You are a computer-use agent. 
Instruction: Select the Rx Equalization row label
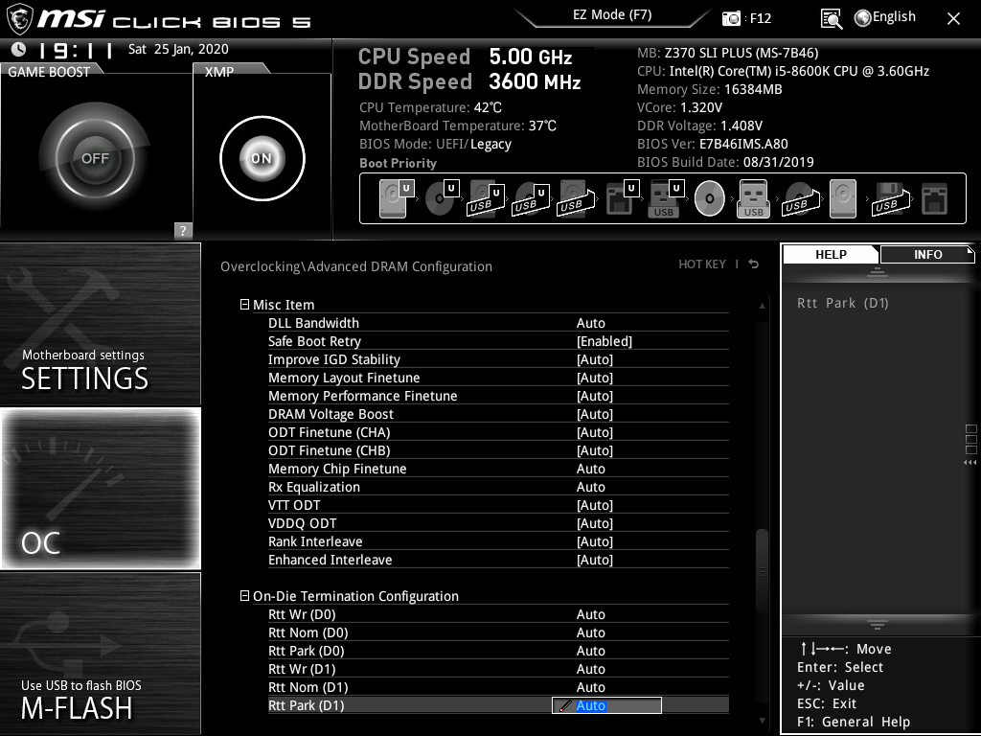[314, 486]
